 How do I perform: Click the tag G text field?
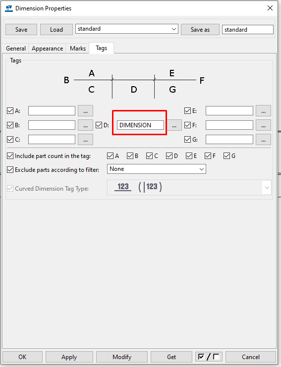[229, 140]
